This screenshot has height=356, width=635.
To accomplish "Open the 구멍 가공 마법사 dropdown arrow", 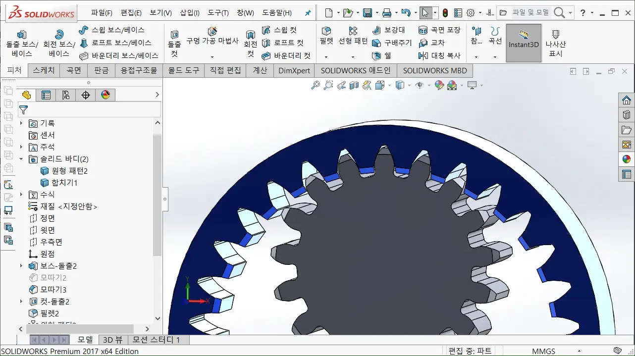I will coord(212,57).
